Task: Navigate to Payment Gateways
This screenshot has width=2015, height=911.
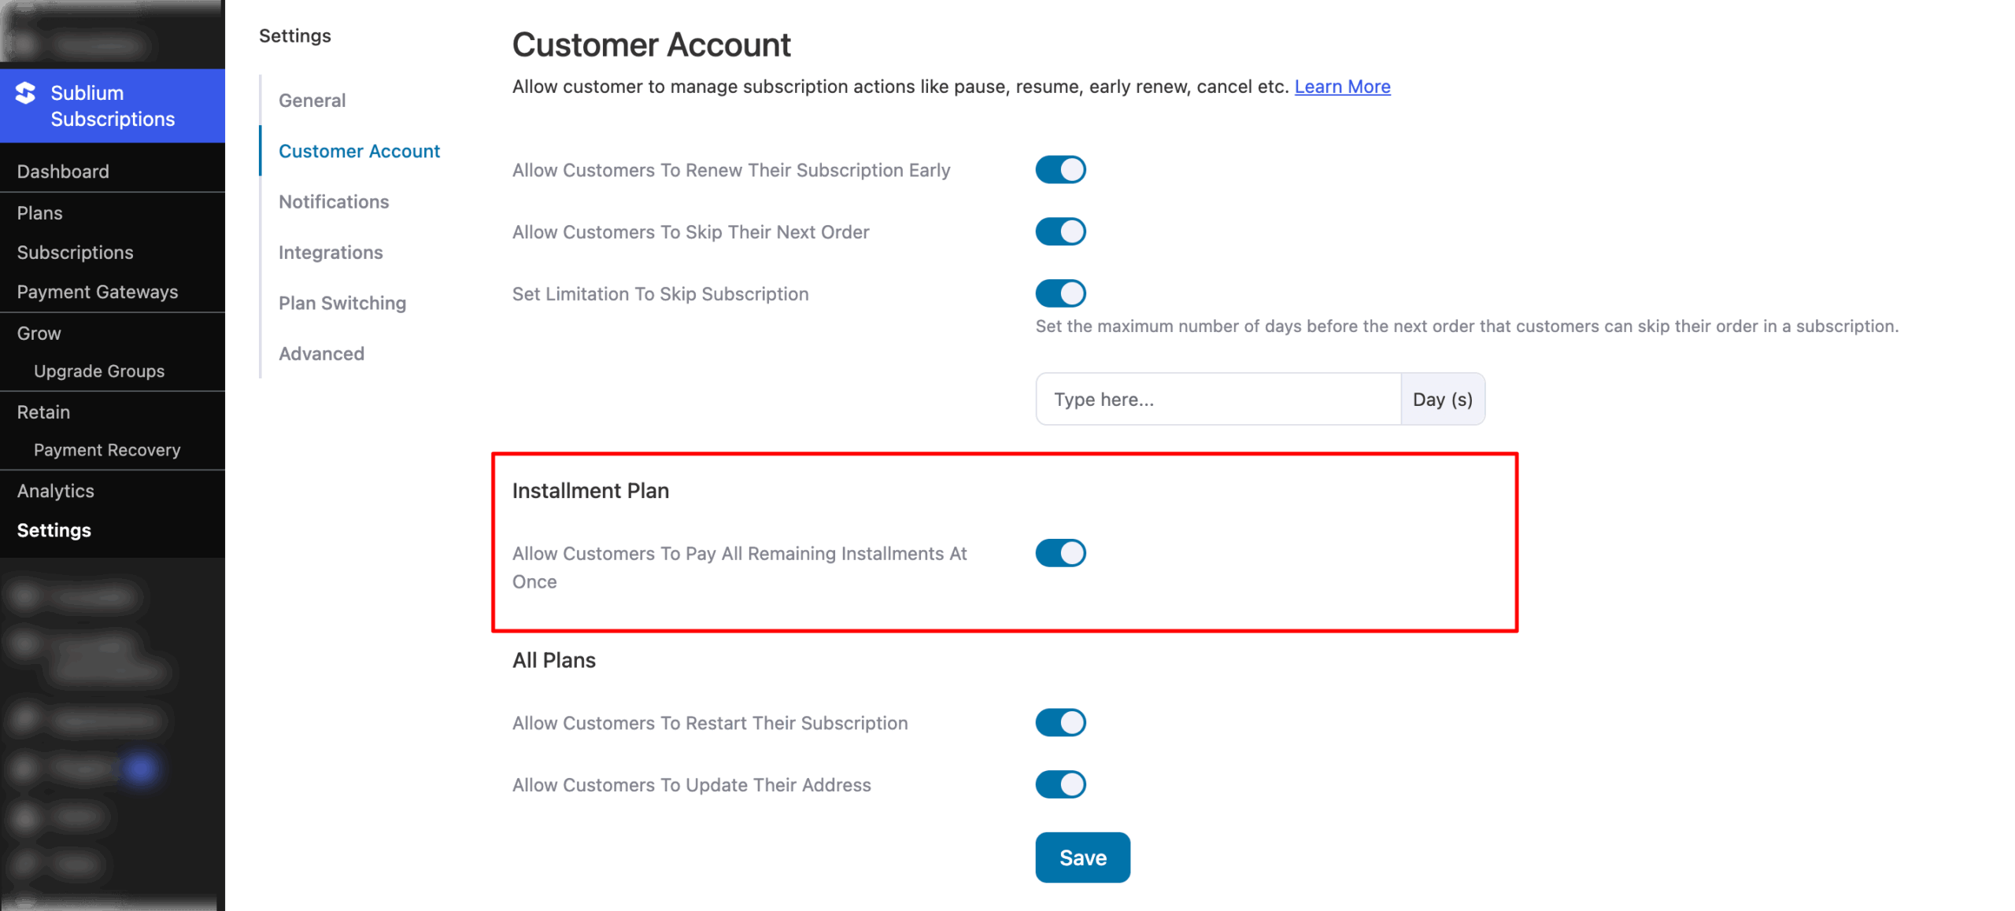Action: pyautogui.click(x=98, y=291)
